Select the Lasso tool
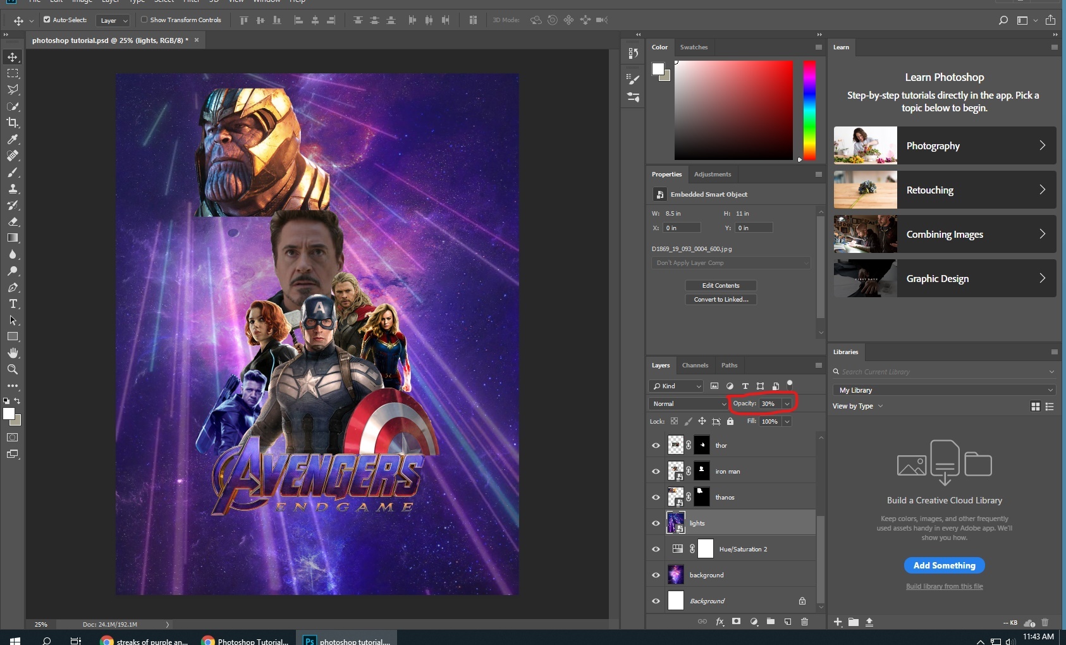Viewport: 1066px width, 645px height. (x=13, y=90)
